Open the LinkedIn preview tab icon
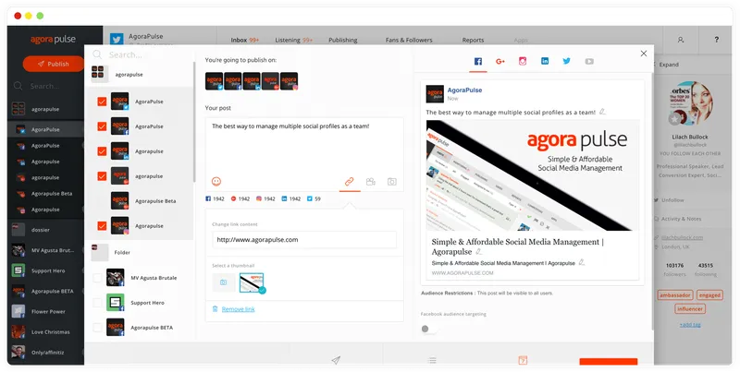Screen dimensions: 740x372 click(545, 61)
